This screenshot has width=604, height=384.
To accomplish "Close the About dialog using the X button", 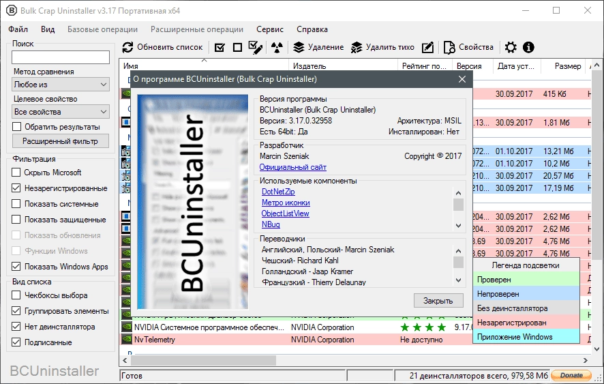I will coord(462,79).
